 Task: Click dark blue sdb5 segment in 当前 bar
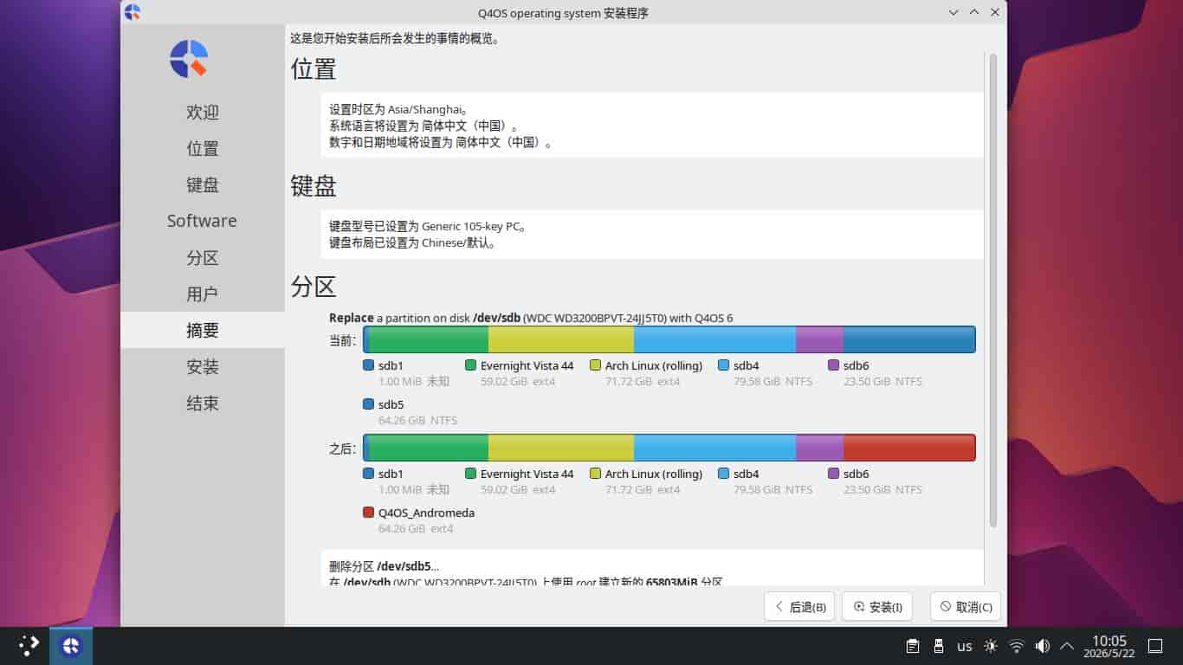coord(909,339)
